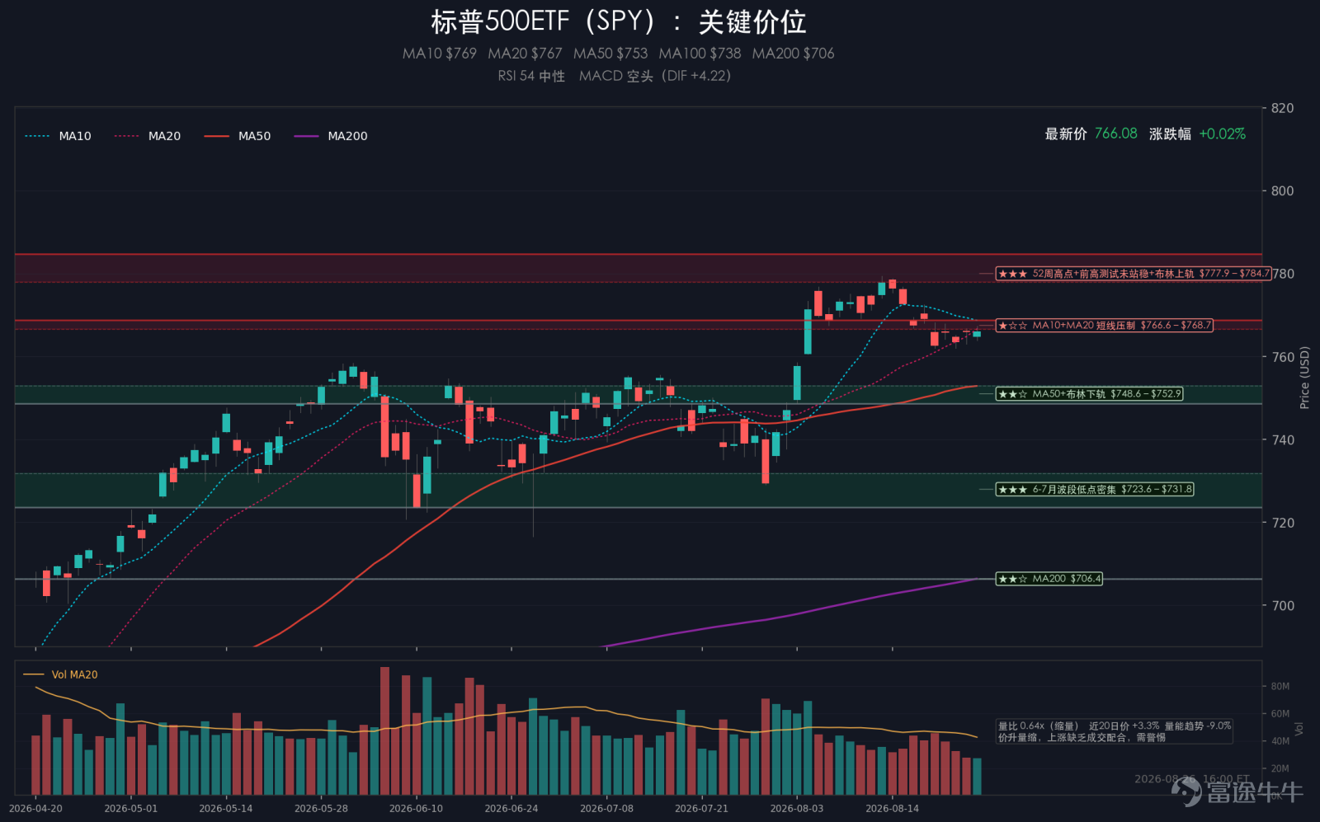This screenshot has width=1320, height=822.
Task: Click the 800 price axis tick
Action: pos(1283,191)
